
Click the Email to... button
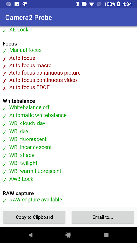coord(103,217)
